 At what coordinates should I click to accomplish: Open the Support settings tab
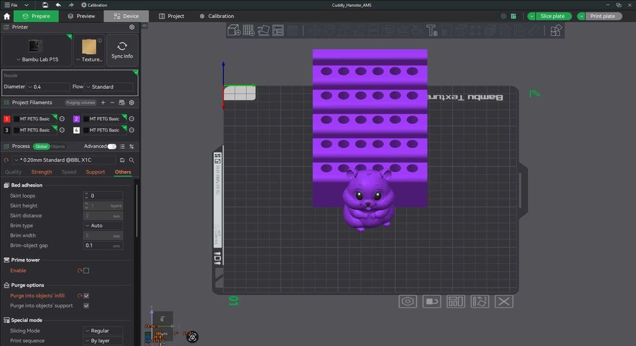click(95, 172)
